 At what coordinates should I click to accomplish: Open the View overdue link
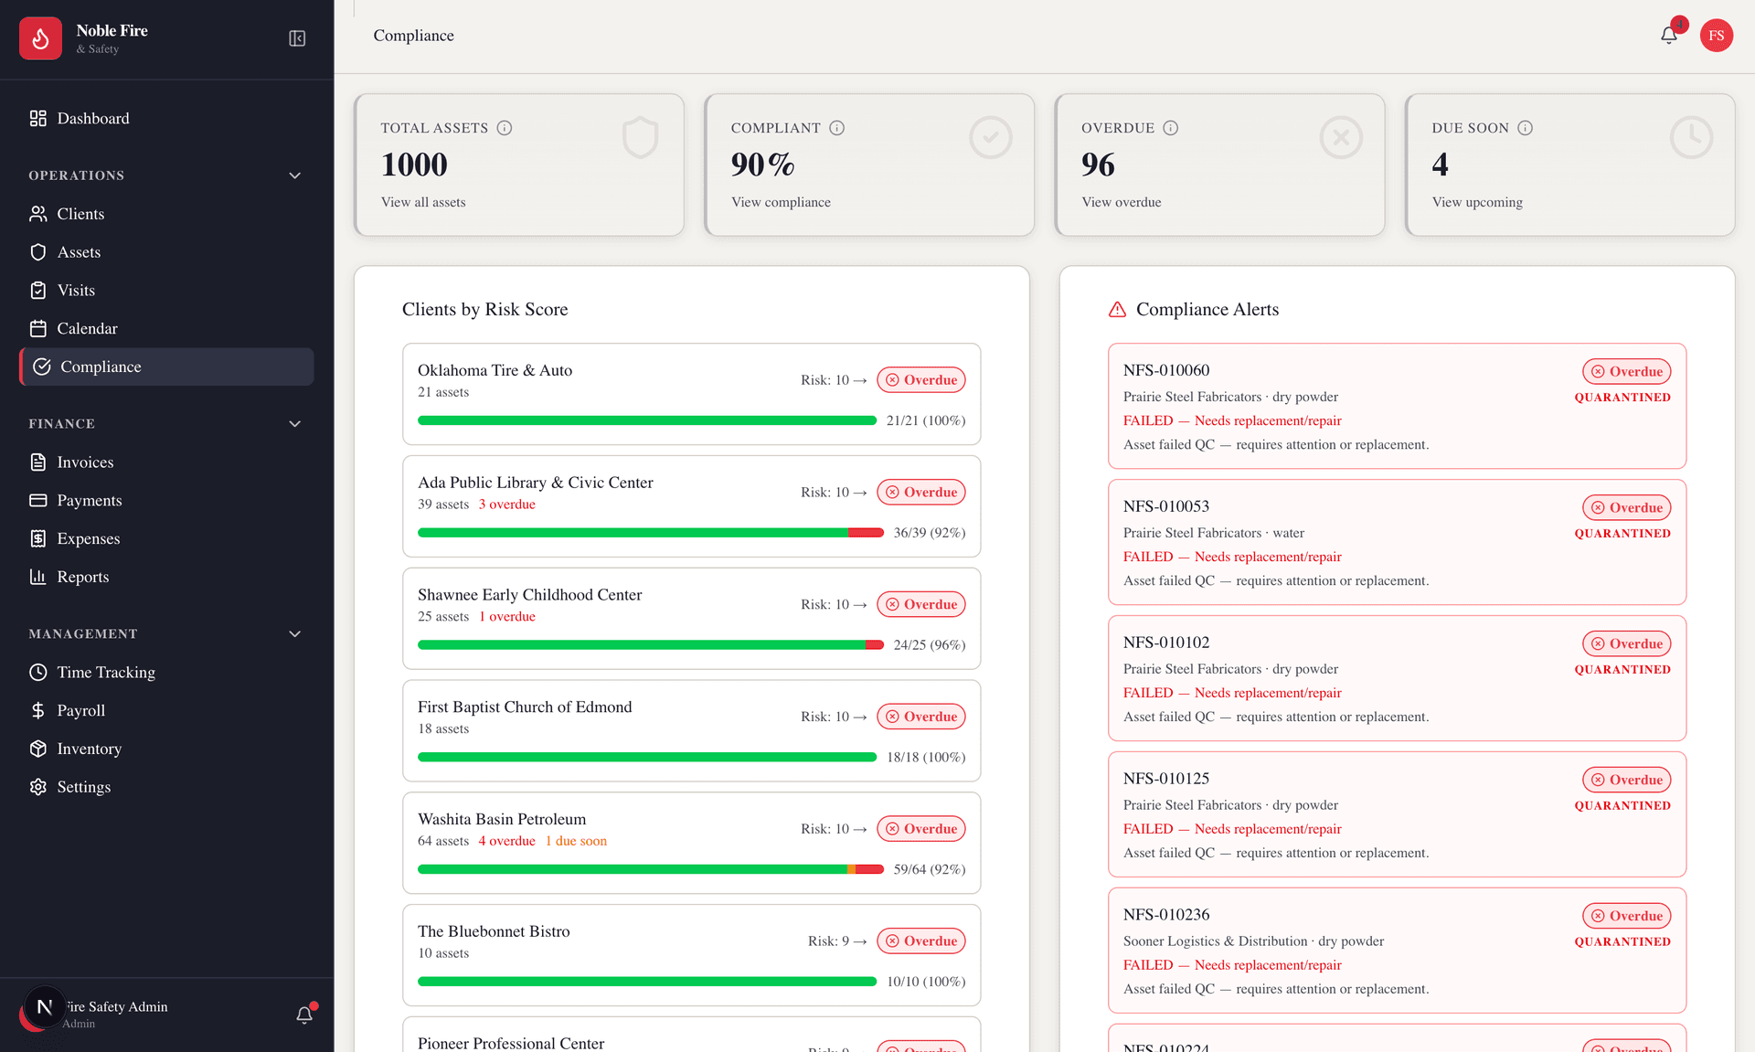(x=1121, y=202)
